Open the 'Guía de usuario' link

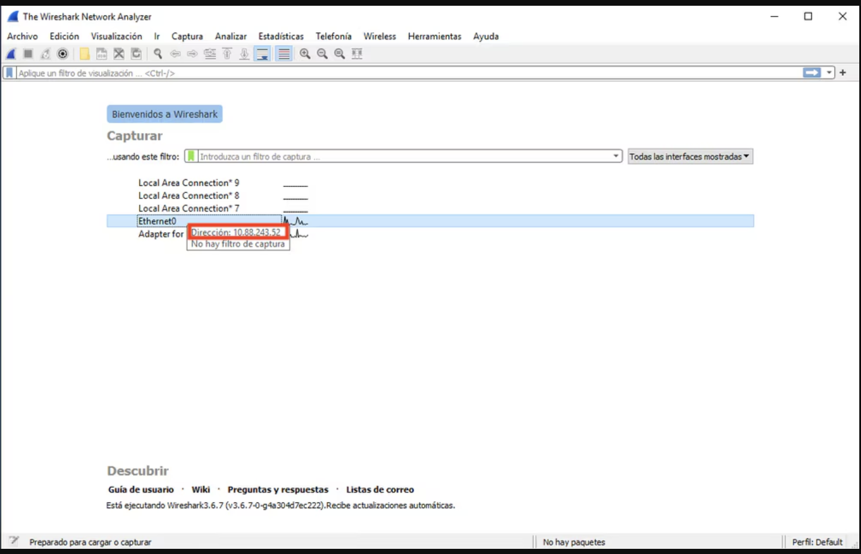(141, 490)
